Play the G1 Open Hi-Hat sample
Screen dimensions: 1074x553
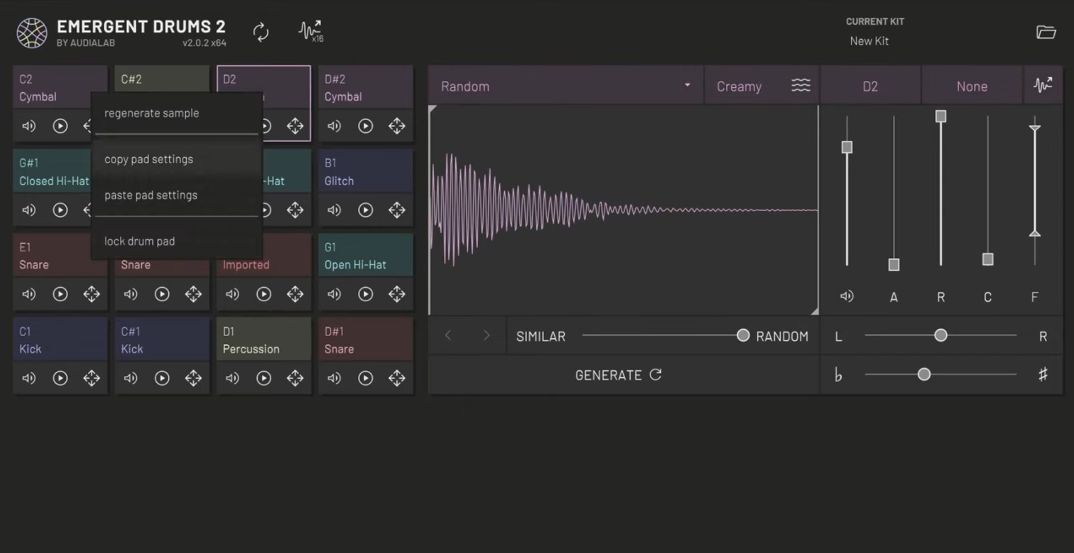point(366,294)
